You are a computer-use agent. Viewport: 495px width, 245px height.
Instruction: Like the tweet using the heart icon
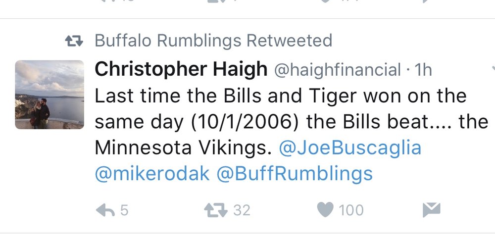325,210
